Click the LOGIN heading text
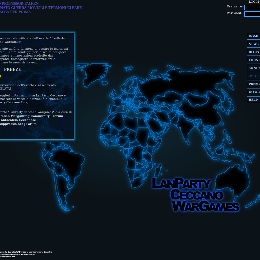This screenshot has width=260, height=260. click(254, 2)
